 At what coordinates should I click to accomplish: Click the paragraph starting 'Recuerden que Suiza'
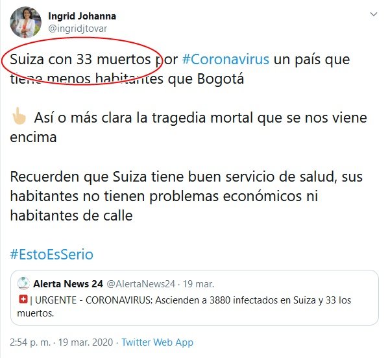pyautogui.click(x=186, y=196)
